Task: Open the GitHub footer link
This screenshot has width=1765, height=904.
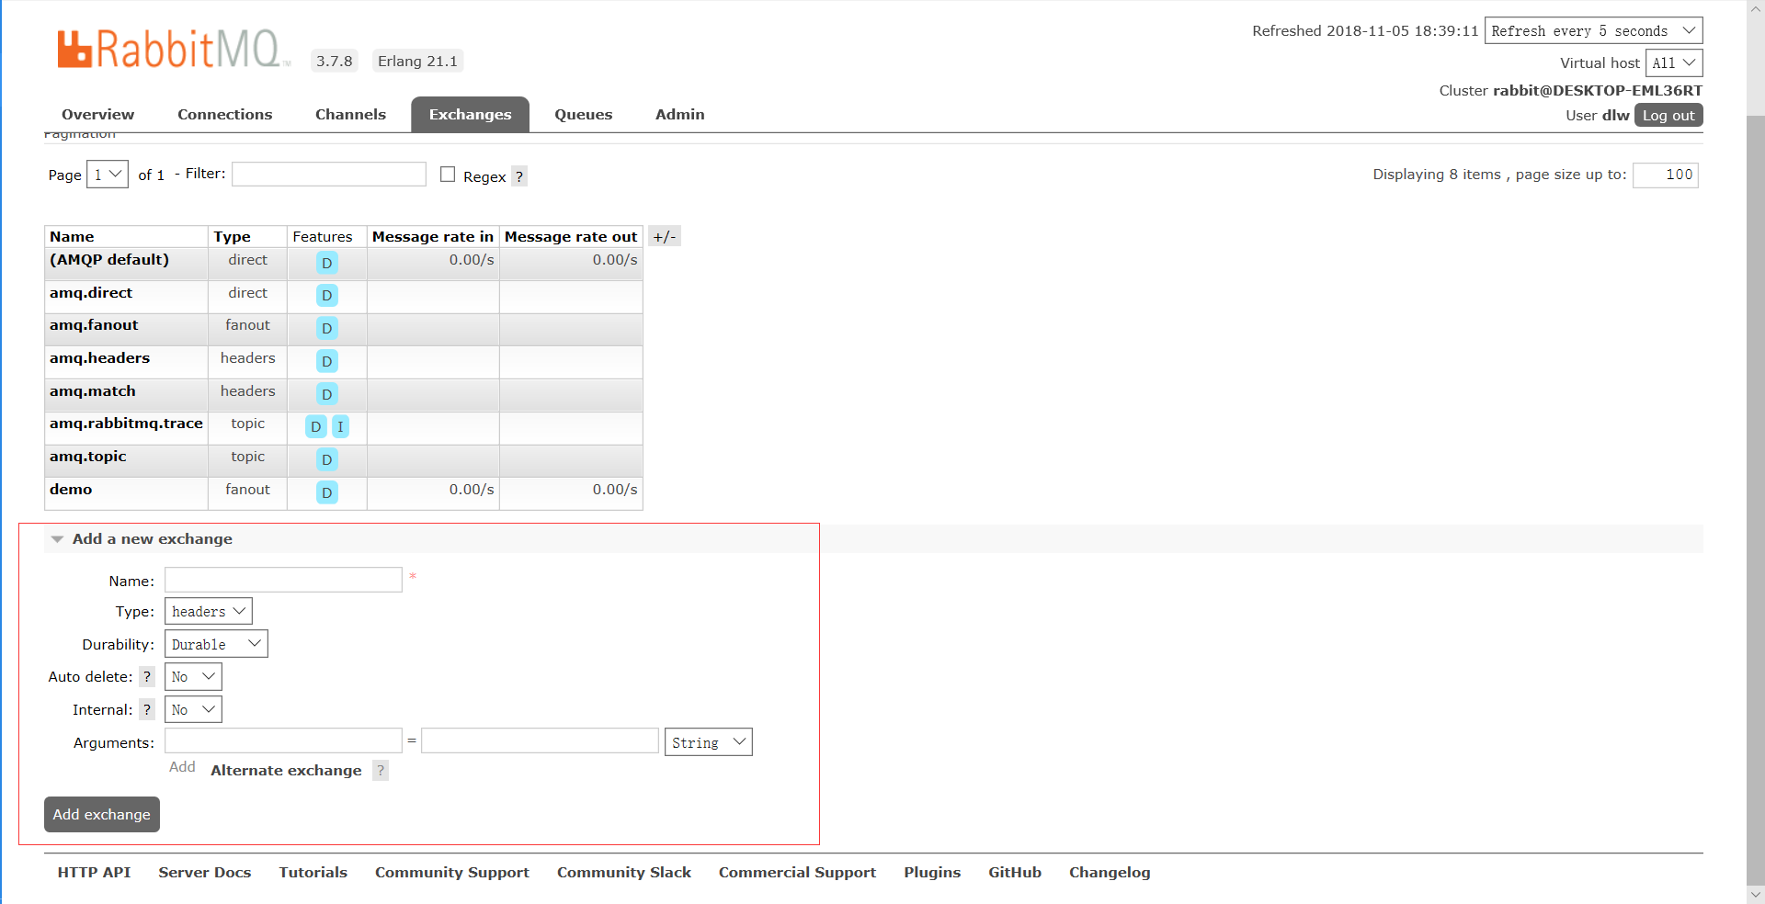Action: point(1015,873)
